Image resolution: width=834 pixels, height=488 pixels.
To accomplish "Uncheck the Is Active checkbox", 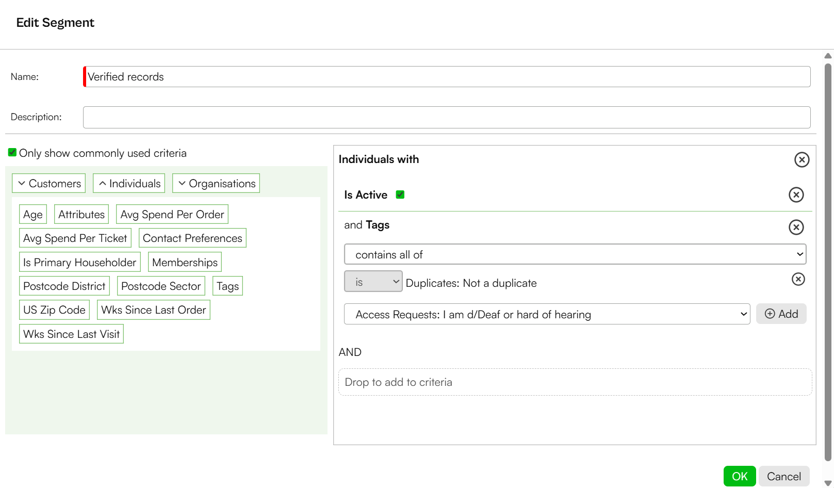I will click(400, 194).
